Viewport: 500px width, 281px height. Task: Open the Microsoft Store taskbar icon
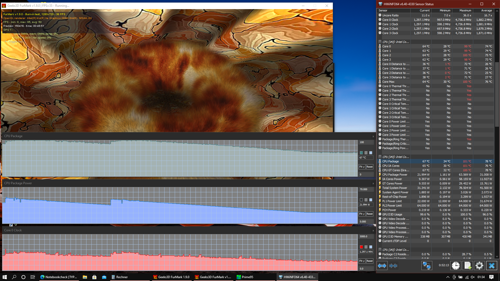pyautogui.click(x=94, y=277)
